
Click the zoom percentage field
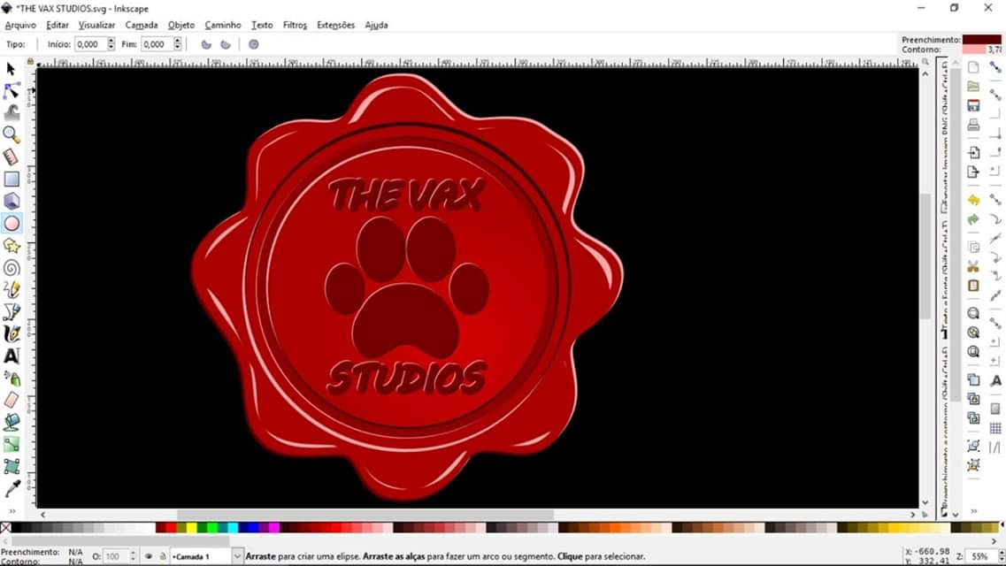tap(979, 556)
